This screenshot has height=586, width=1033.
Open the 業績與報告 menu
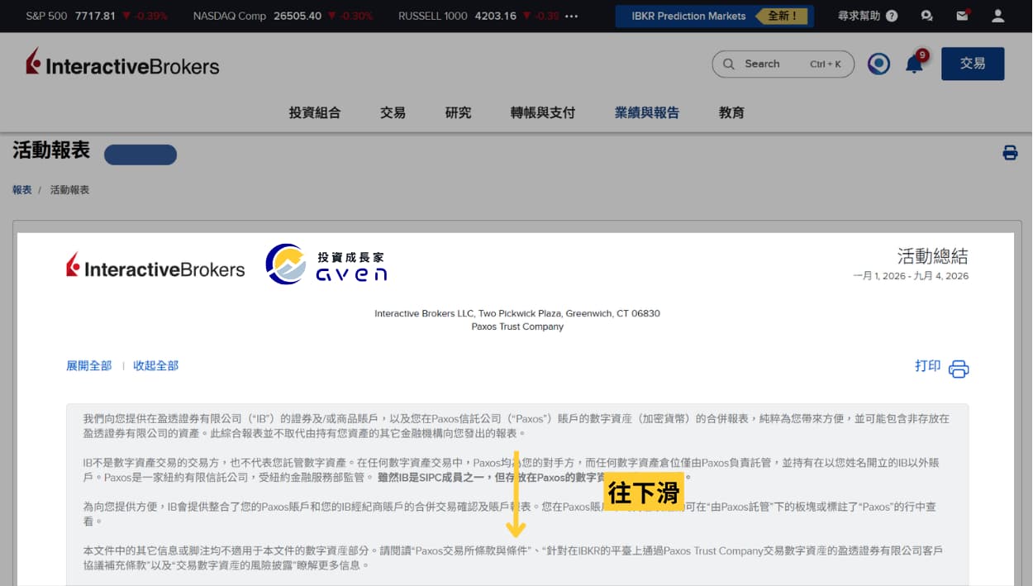pyautogui.click(x=647, y=112)
